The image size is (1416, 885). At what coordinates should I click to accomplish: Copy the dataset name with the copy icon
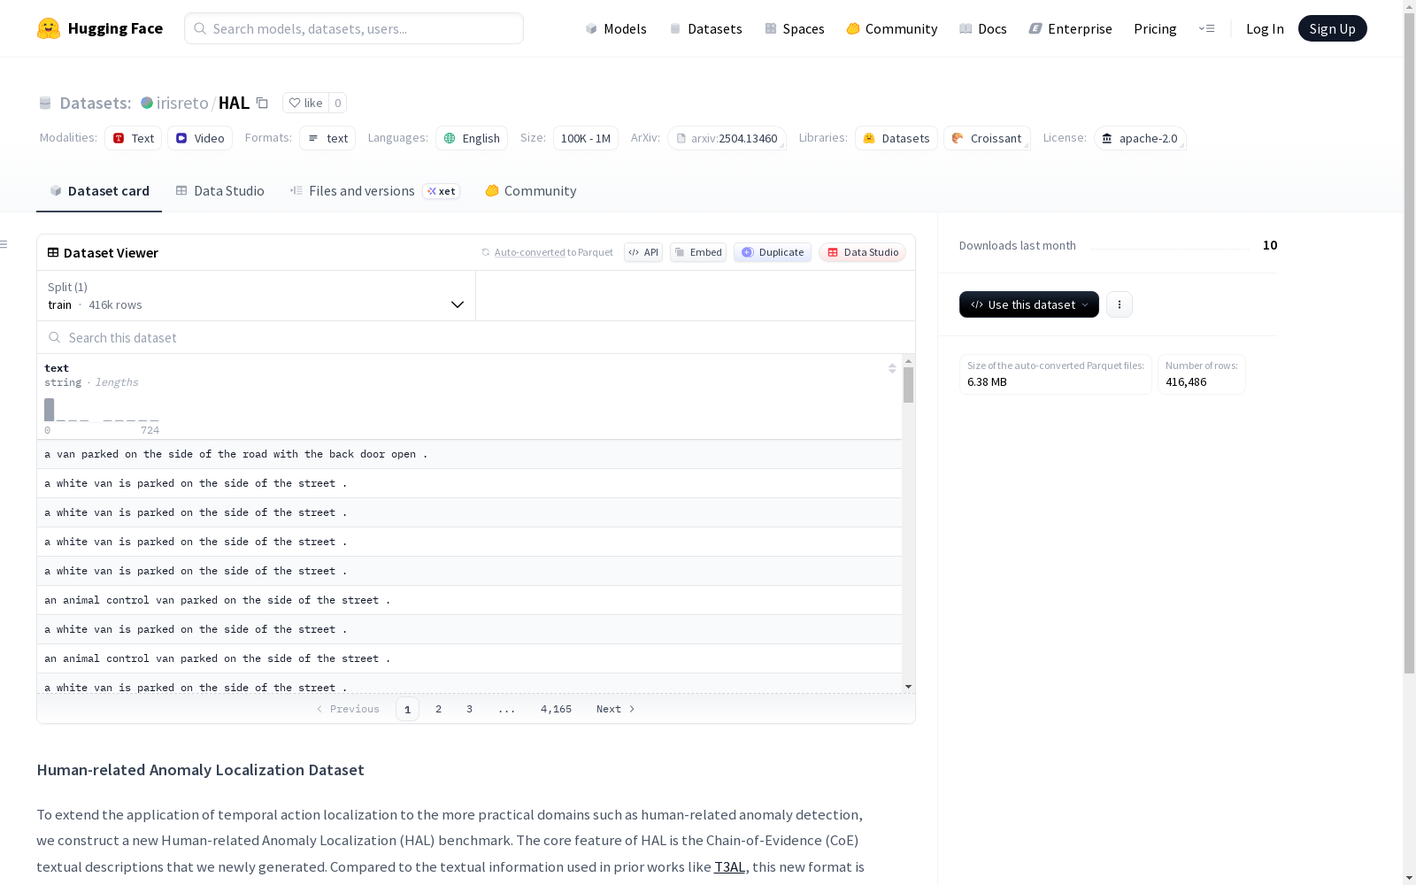[x=262, y=103]
